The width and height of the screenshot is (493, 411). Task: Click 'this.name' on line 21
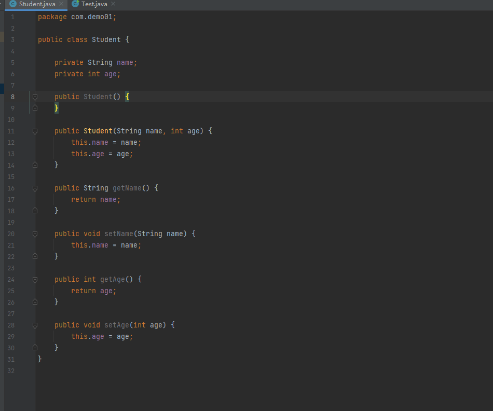(x=90, y=245)
